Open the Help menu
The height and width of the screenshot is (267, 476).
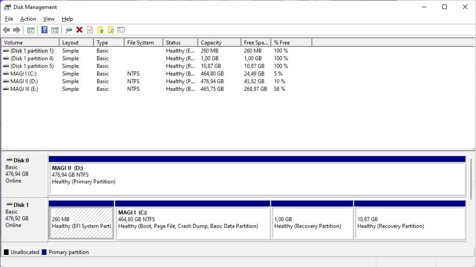(x=67, y=19)
